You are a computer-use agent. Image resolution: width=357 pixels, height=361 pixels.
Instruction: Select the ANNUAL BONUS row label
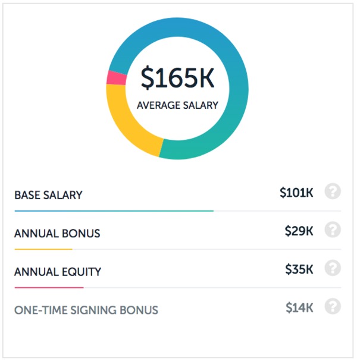[x=57, y=234]
